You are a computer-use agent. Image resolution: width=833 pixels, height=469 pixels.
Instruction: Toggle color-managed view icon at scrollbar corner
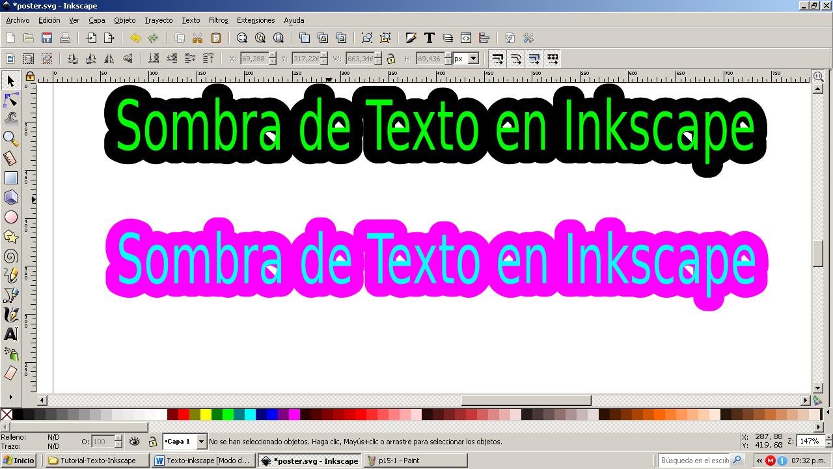coord(818,401)
